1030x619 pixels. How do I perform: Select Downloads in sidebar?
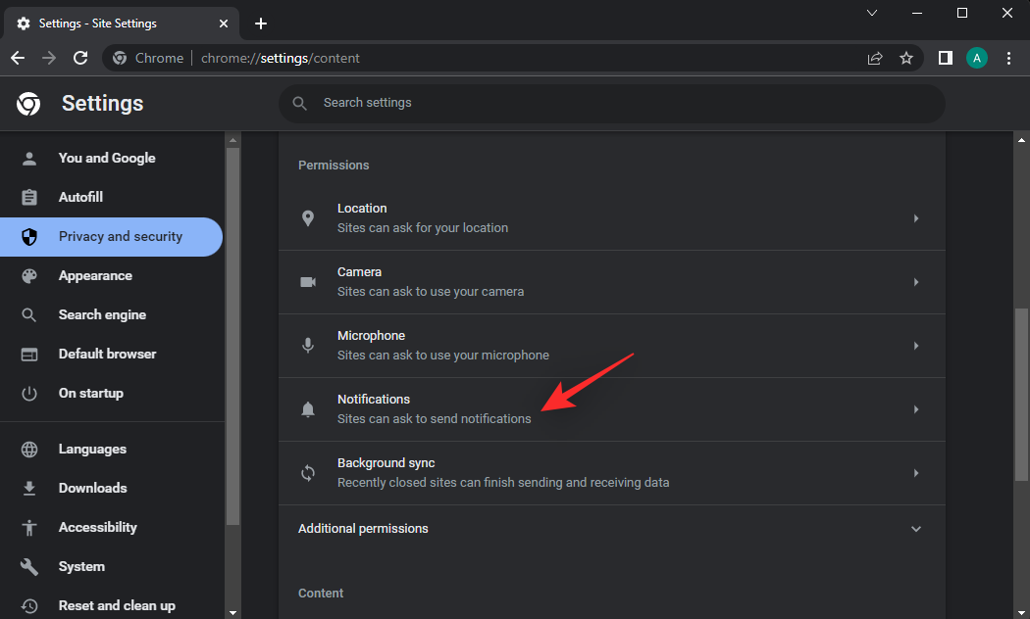[x=92, y=488]
